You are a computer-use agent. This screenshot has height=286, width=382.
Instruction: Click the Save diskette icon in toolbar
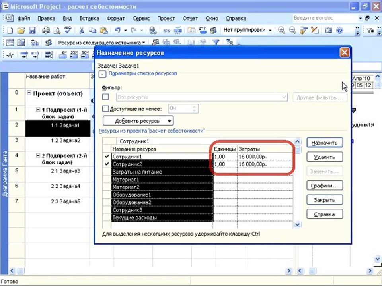click(32, 31)
